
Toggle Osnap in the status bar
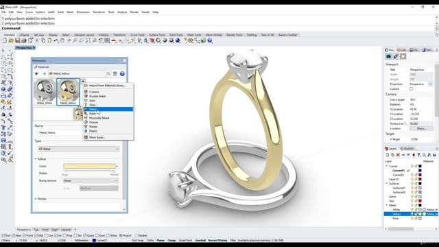click(x=171, y=240)
